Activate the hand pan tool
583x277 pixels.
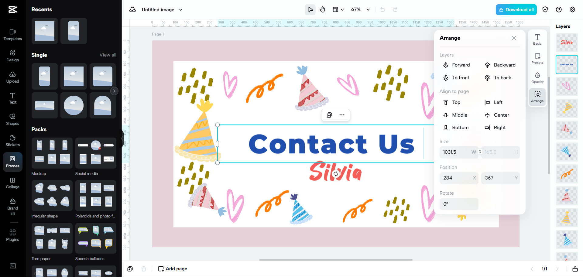[x=322, y=9]
